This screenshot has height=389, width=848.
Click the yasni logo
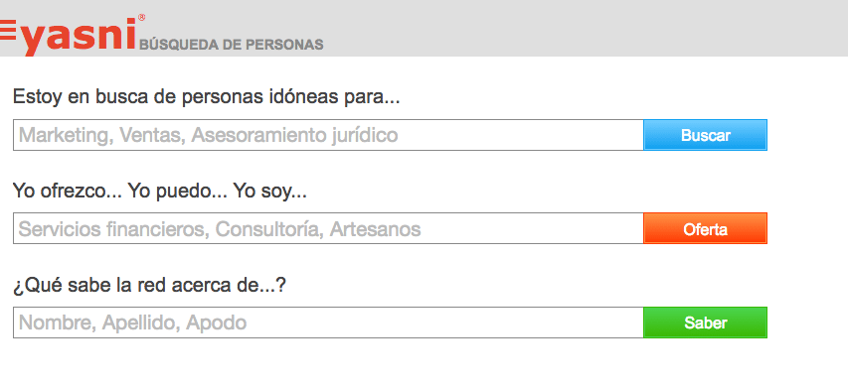coord(71,35)
